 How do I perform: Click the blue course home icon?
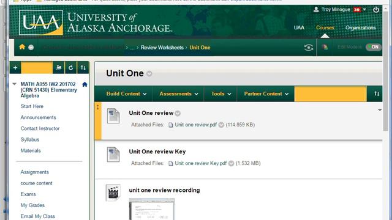click(x=85, y=84)
